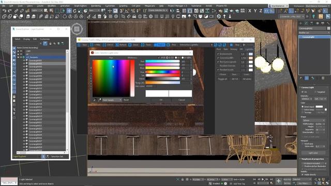Toggle the X axis constraint button
Viewport: 331px width, 186px height.
pyautogui.click(x=250, y=11)
